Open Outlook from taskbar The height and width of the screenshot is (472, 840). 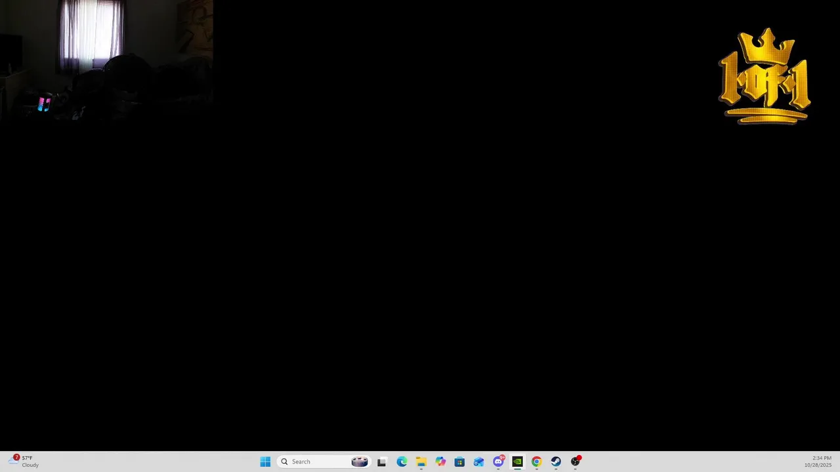click(x=479, y=462)
